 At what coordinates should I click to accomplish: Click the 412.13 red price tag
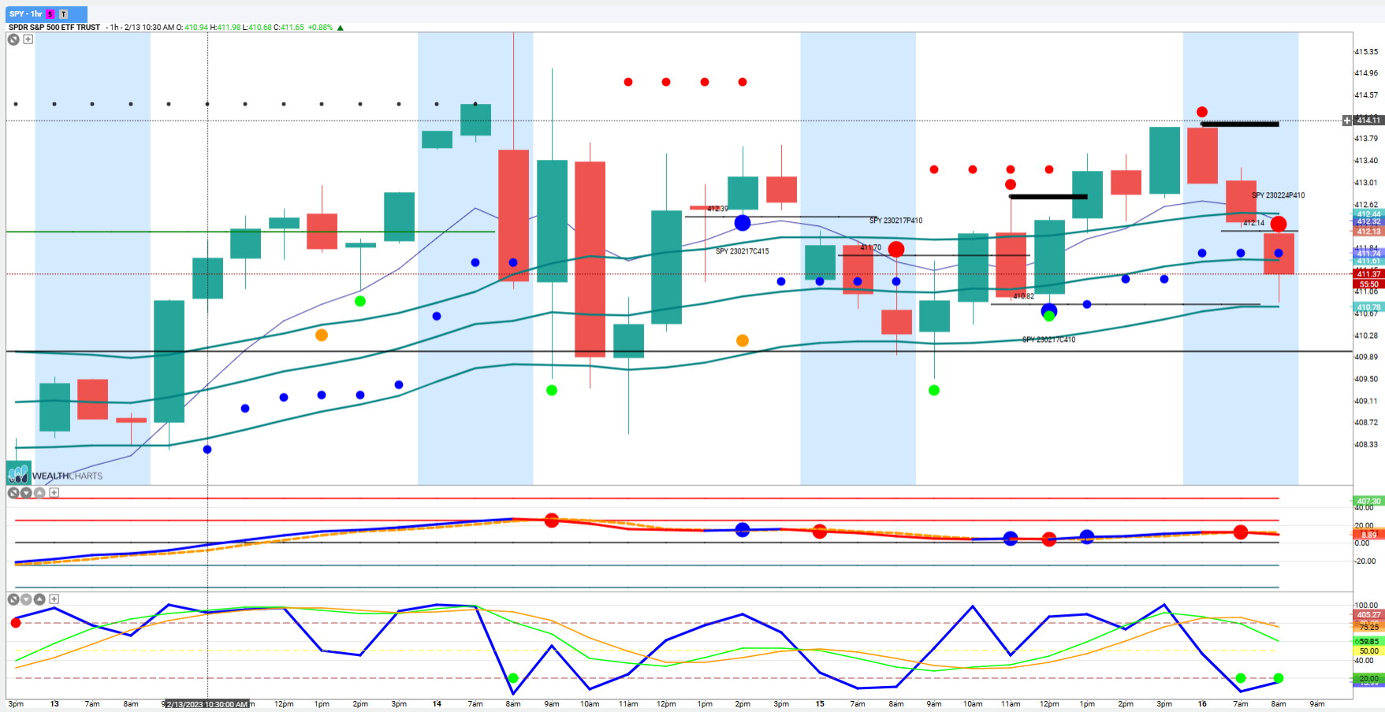pos(1368,232)
